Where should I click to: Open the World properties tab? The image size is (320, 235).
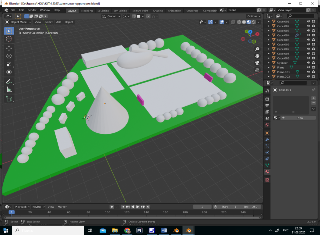(x=267, y=125)
